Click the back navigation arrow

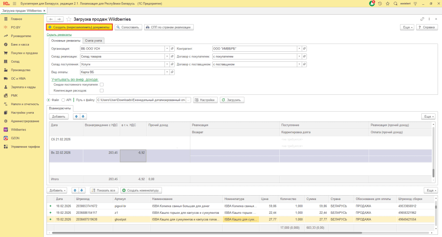click(51, 19)
